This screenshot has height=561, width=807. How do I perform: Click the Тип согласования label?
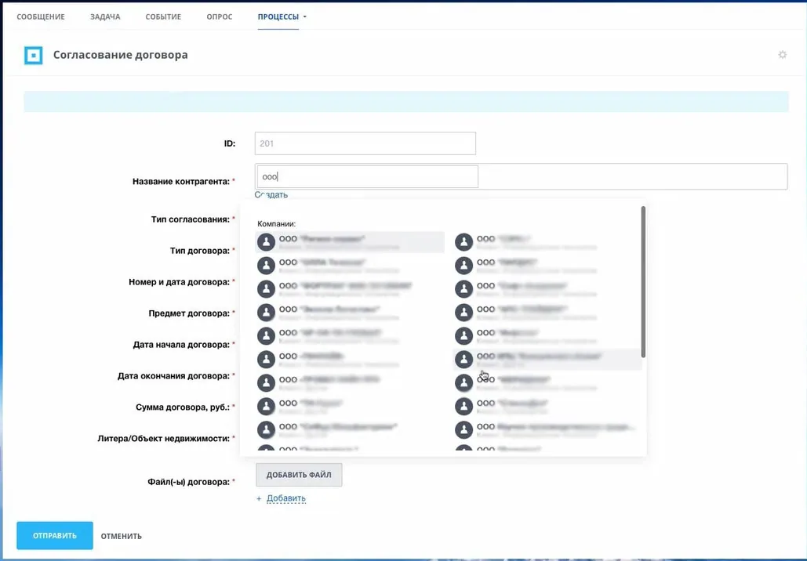(191, 219)
